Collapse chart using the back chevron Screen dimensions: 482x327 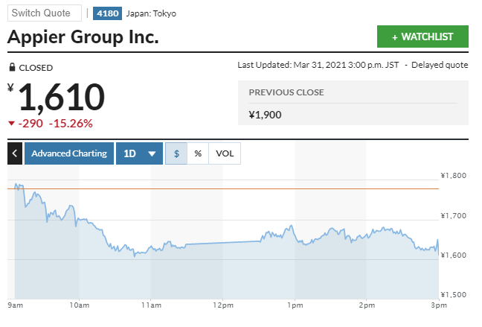click(15, 153)
